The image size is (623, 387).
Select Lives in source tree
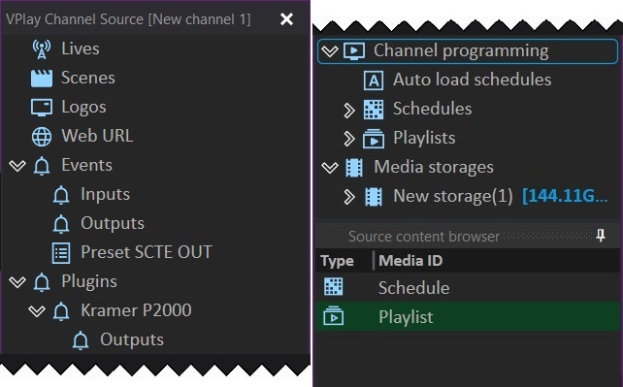pyautogui.click(x=81, y=48)
